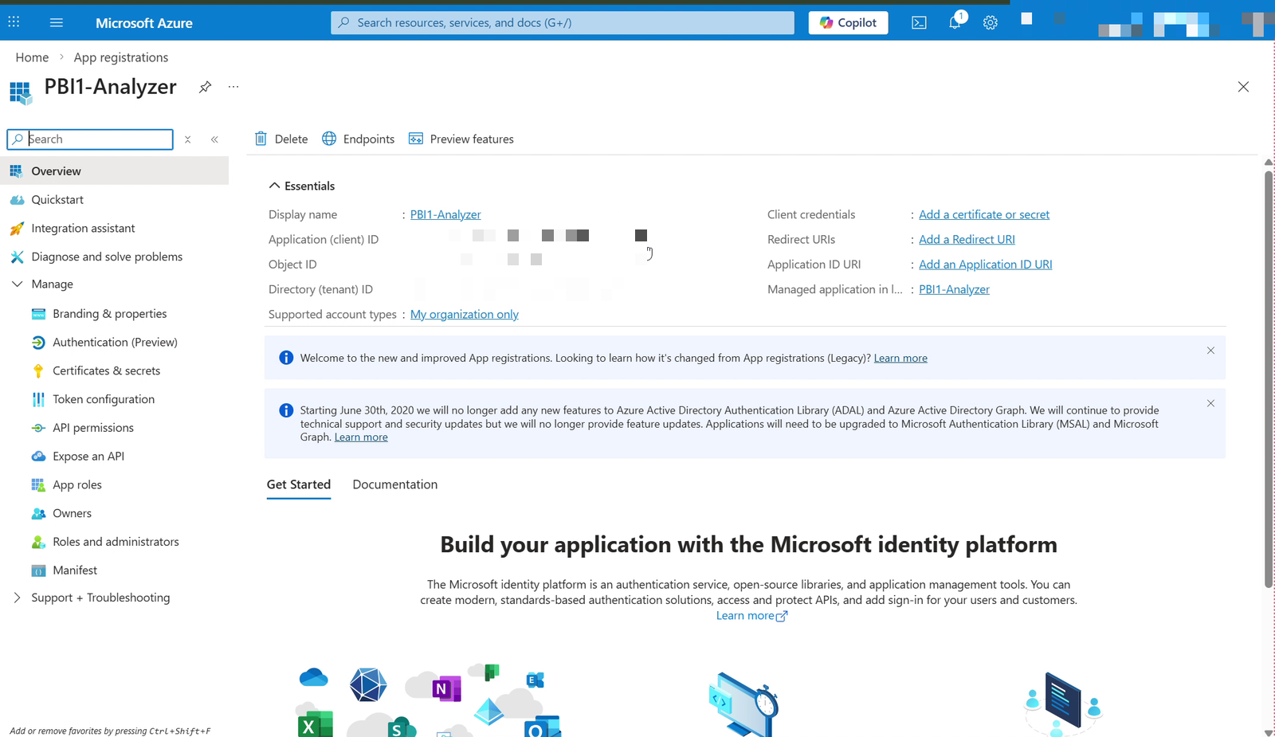The image size is (1275, 737).
Task: Open the portal settings gear
Action: coord(991,22)
